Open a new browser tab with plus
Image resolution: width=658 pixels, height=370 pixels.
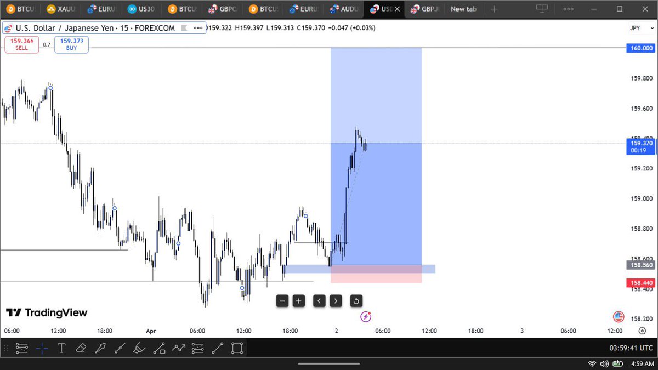[x=495, y=9]
